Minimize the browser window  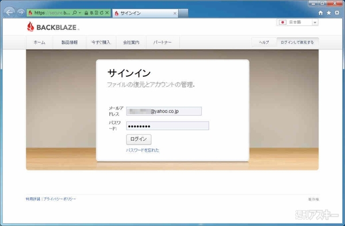point(313,3)
